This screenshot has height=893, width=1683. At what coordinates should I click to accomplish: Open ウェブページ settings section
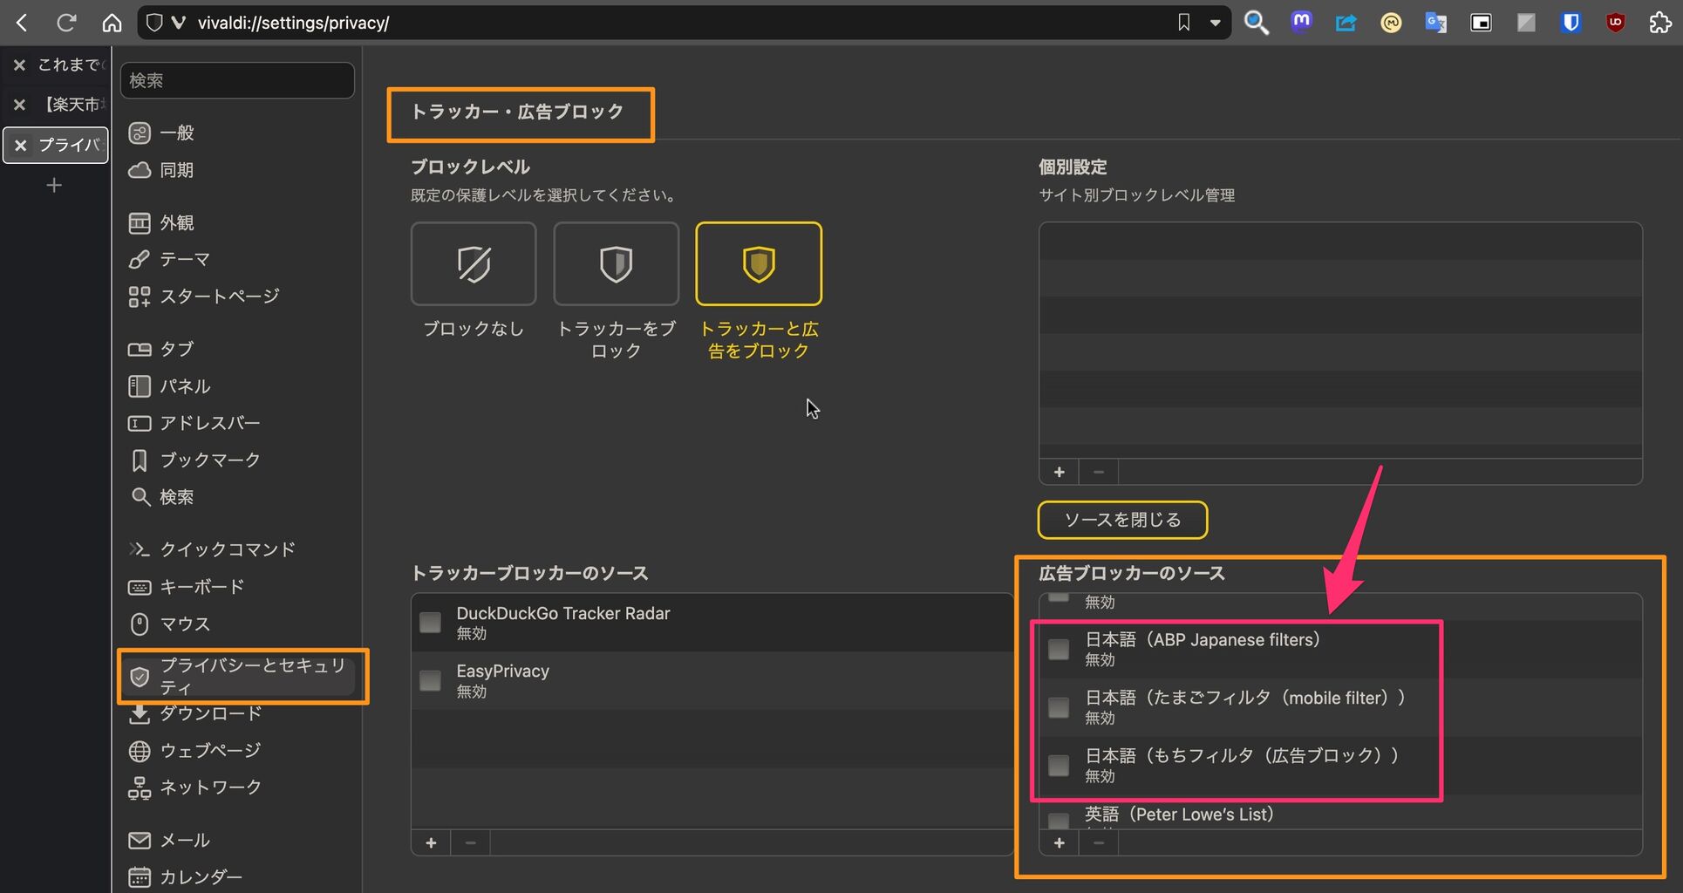point(194,751)
